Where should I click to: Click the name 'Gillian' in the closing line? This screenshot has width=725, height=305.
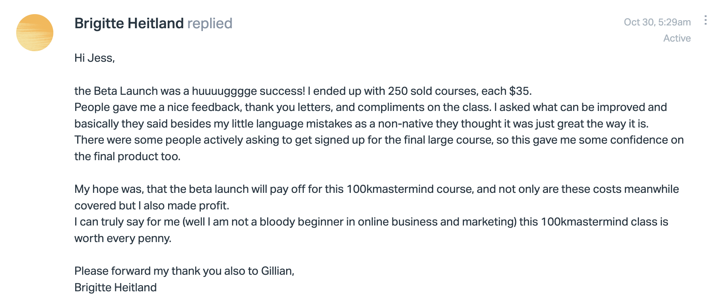[x=276, y=271]
